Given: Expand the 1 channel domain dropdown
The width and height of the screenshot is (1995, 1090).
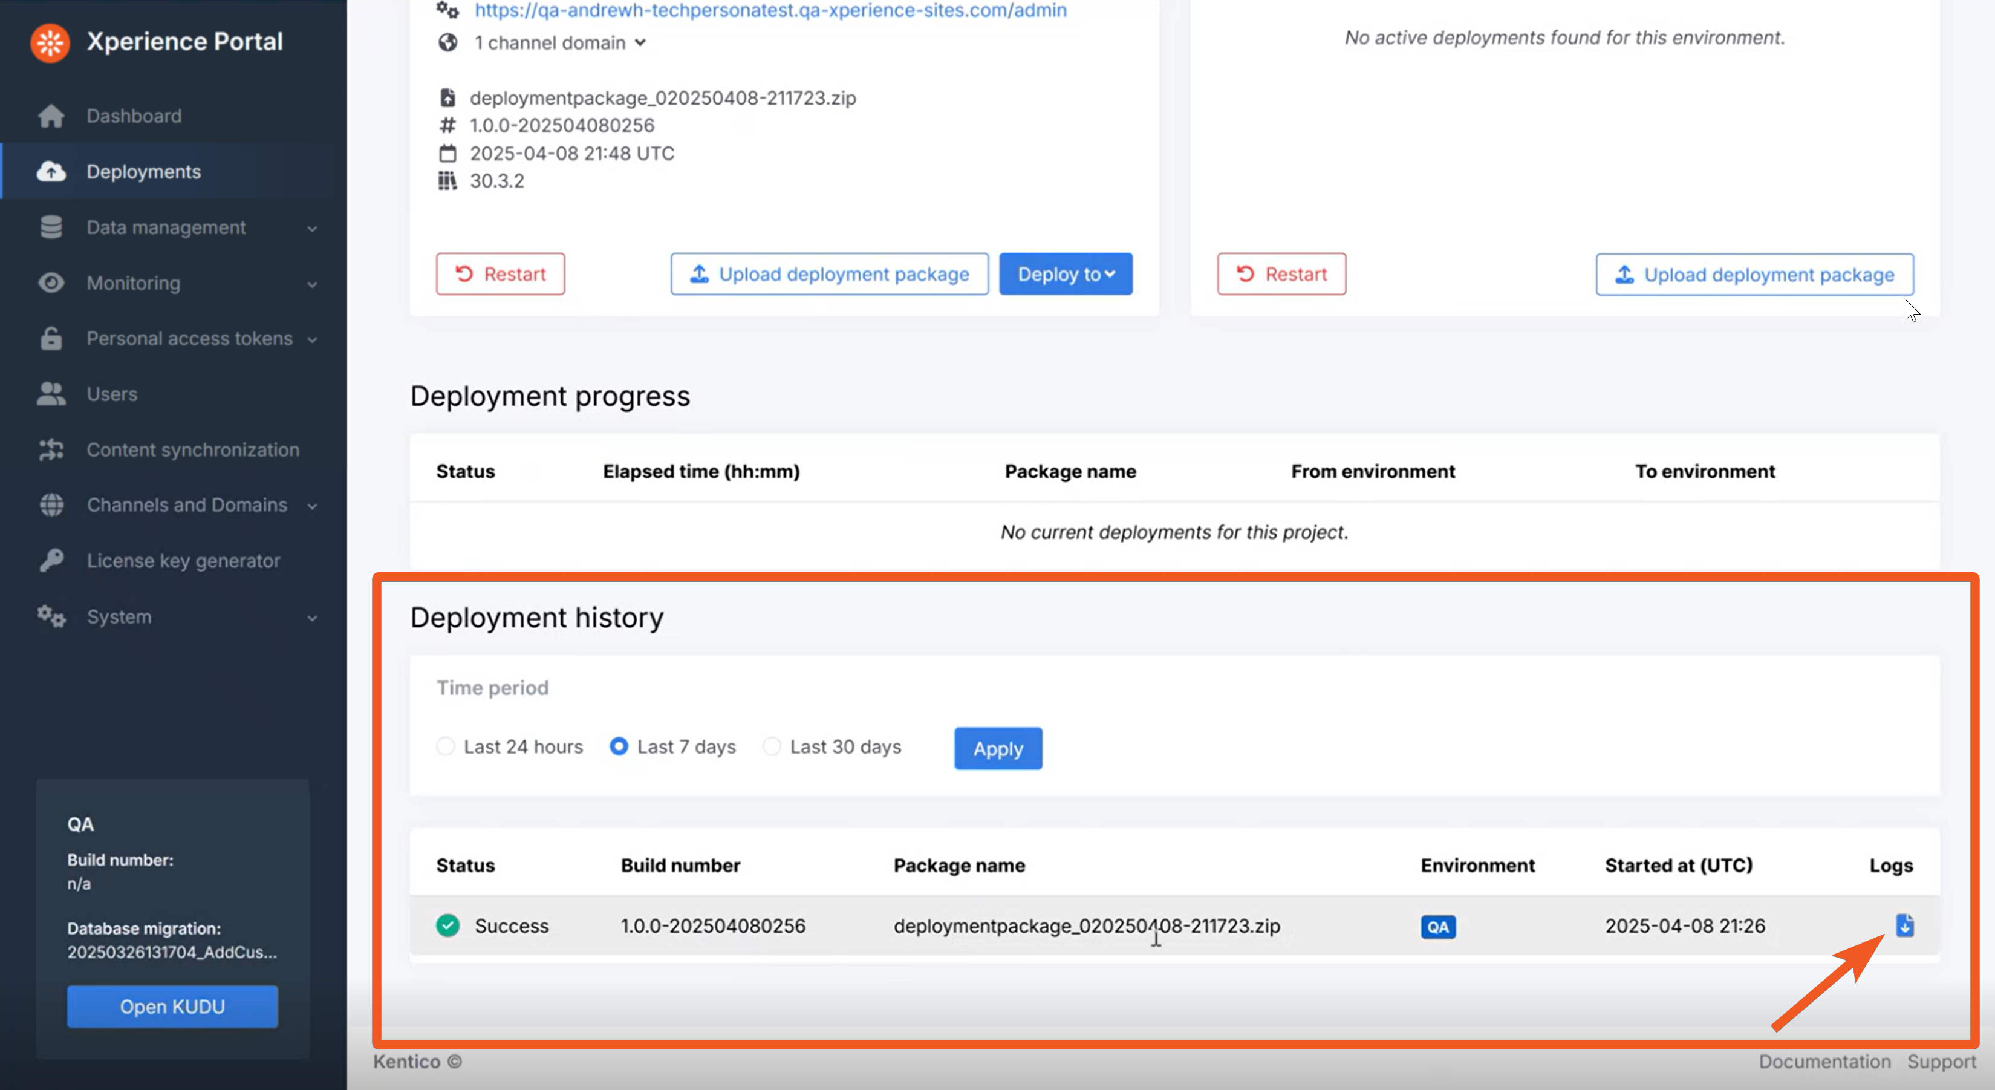Looking at the screenshot, I should point(560,42).
